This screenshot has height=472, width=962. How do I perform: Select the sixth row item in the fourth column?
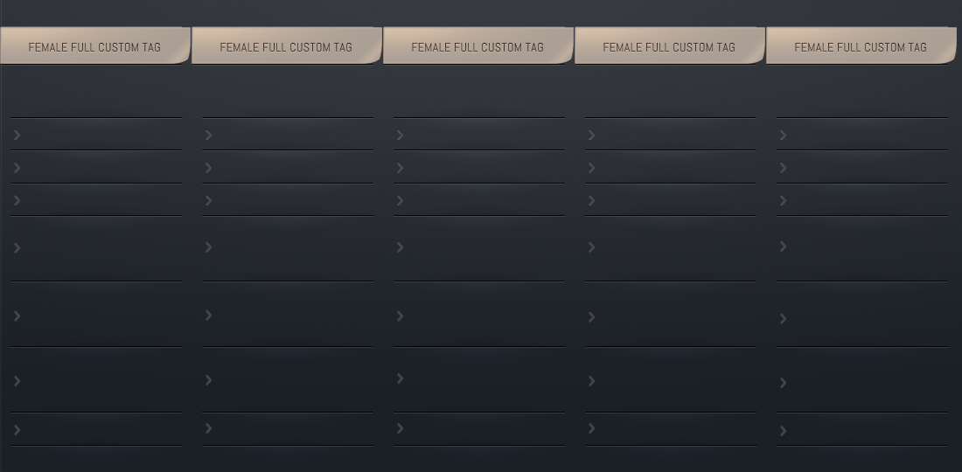tap(671, 380)
